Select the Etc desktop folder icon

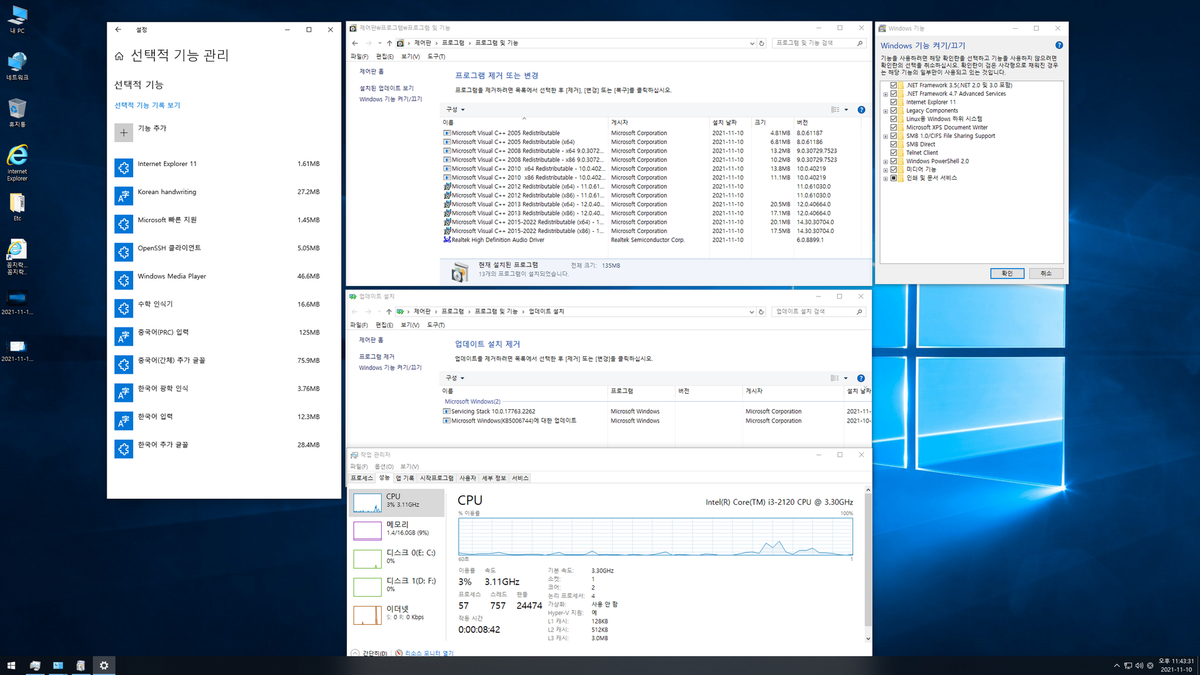point(17,207)
